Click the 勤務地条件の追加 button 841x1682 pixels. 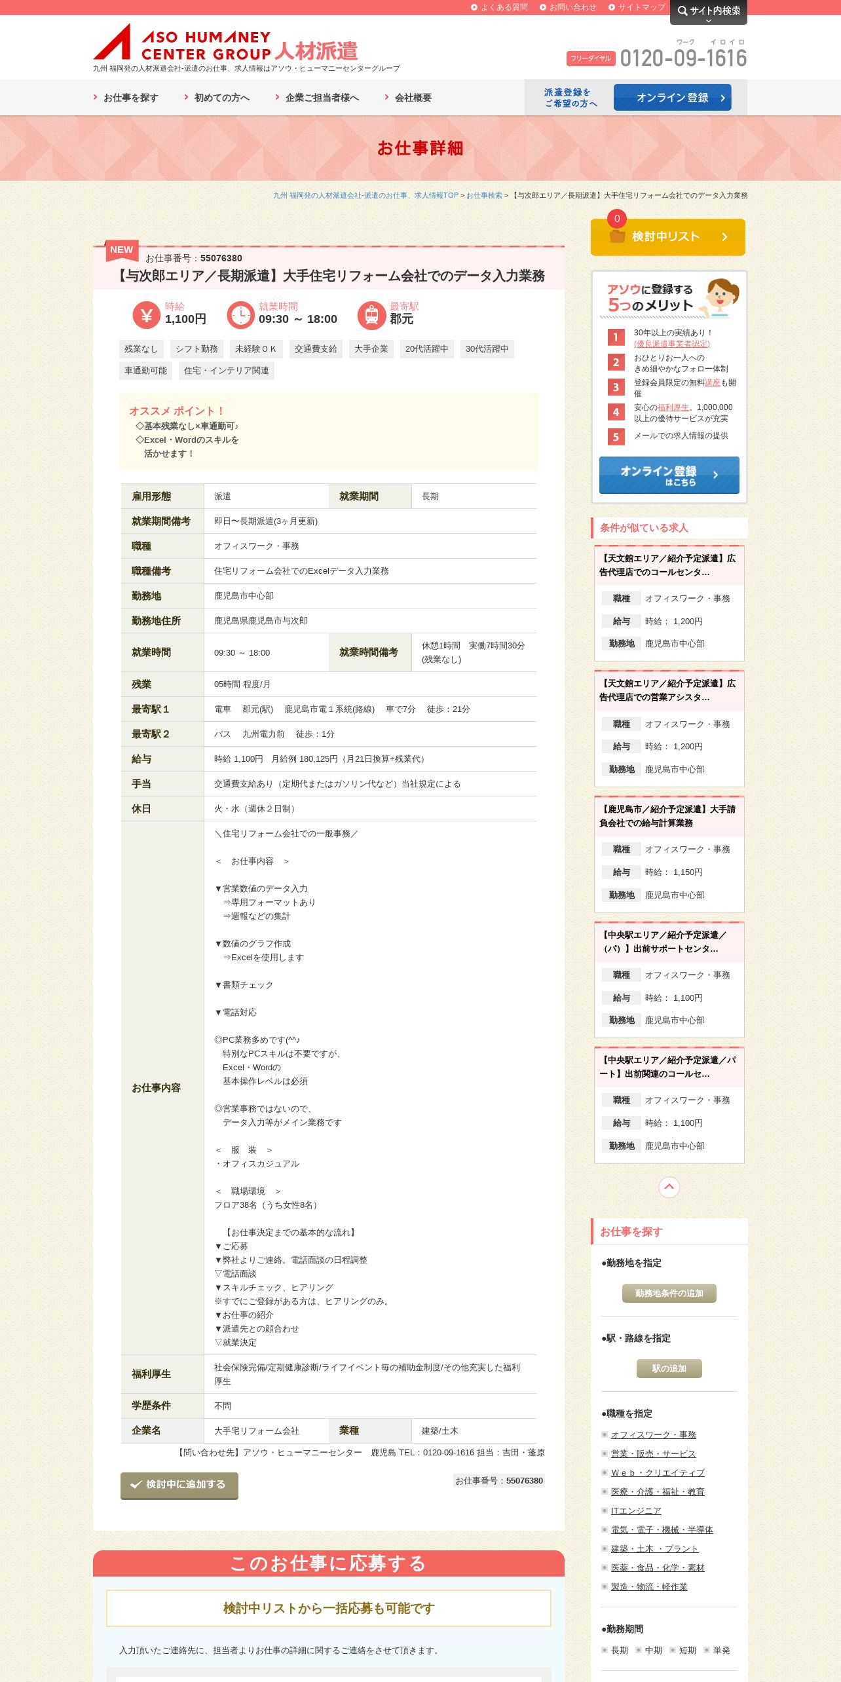tap(669, 1293)
